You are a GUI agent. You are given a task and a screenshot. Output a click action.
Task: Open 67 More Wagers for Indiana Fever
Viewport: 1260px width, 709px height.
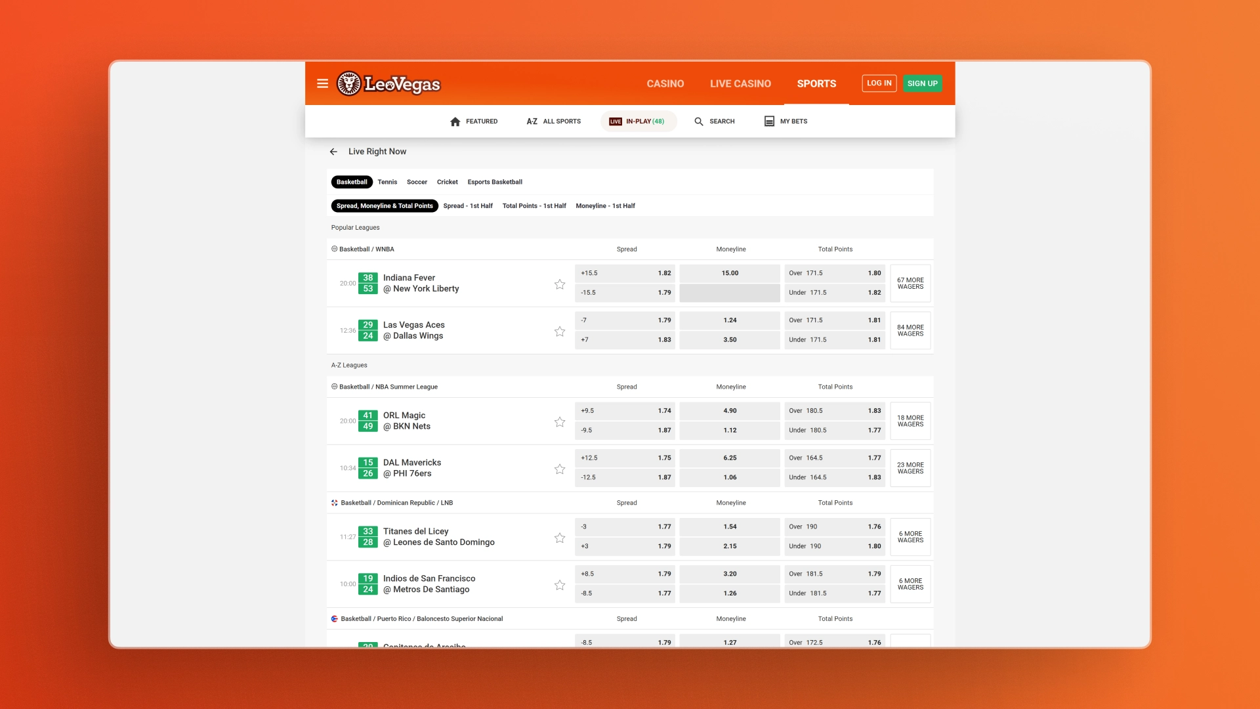[x=910, y=284]
